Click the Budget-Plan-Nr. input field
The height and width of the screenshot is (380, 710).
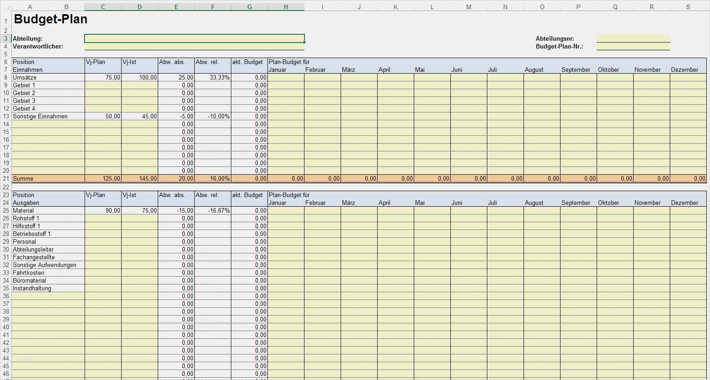click(633, 46)
